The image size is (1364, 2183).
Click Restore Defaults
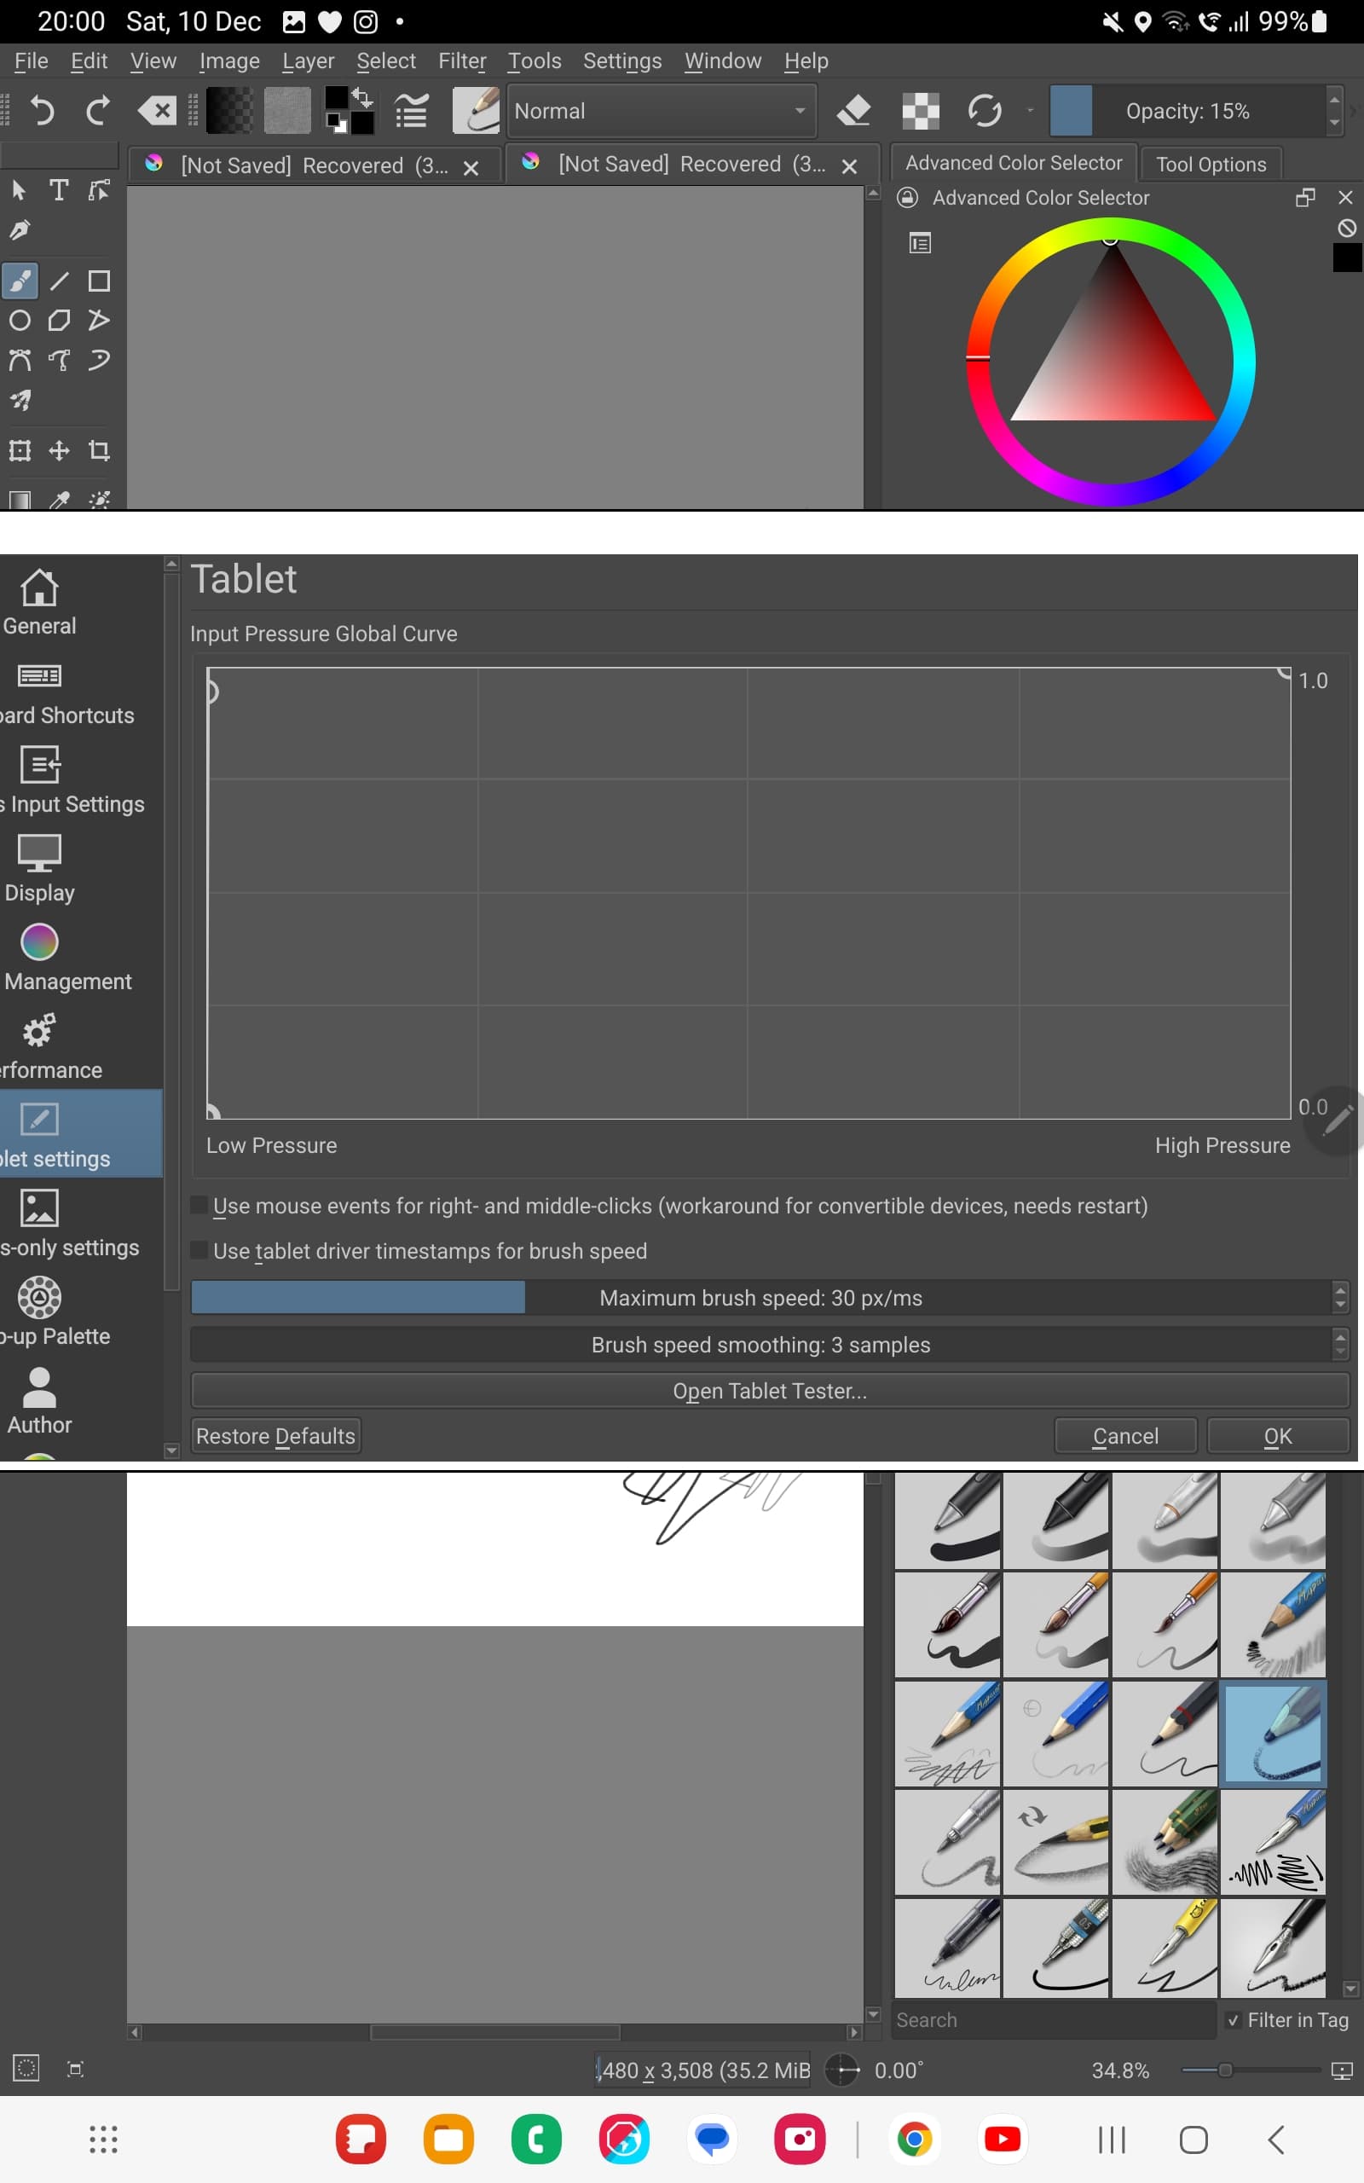coord(275,1436)
